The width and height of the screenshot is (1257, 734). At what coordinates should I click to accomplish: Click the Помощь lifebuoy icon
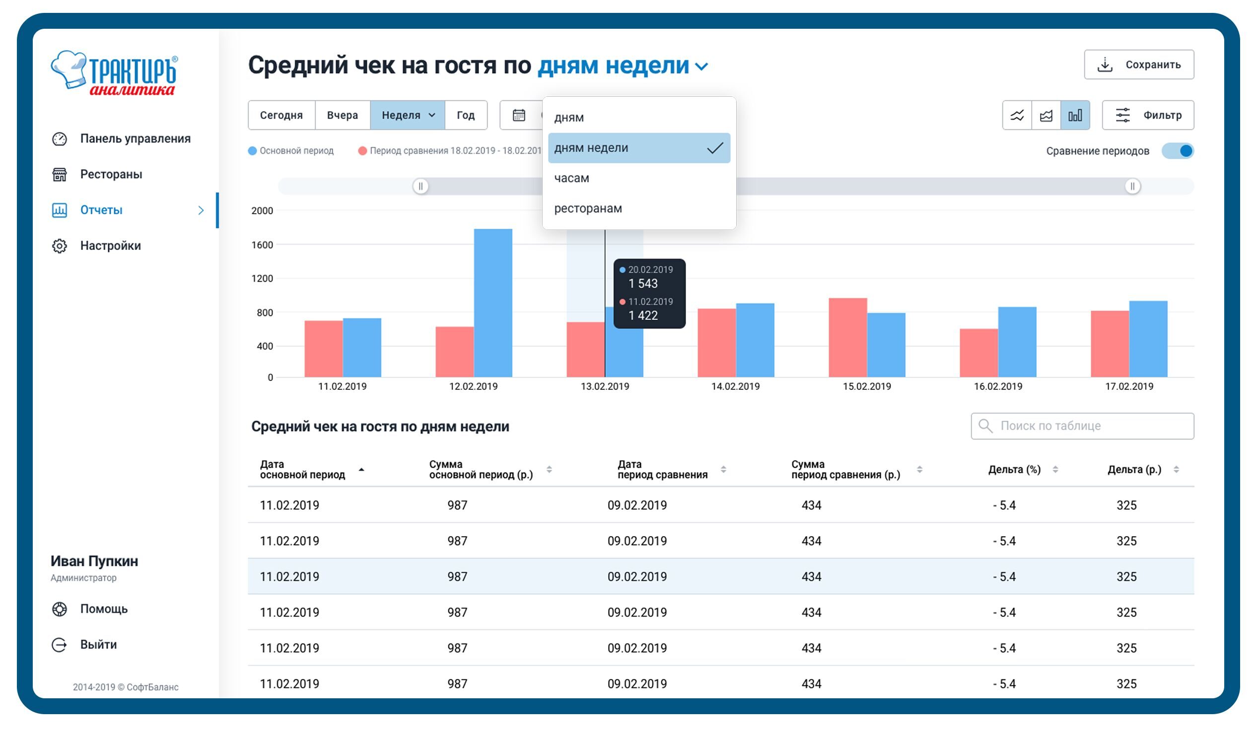tap(60, 609)
